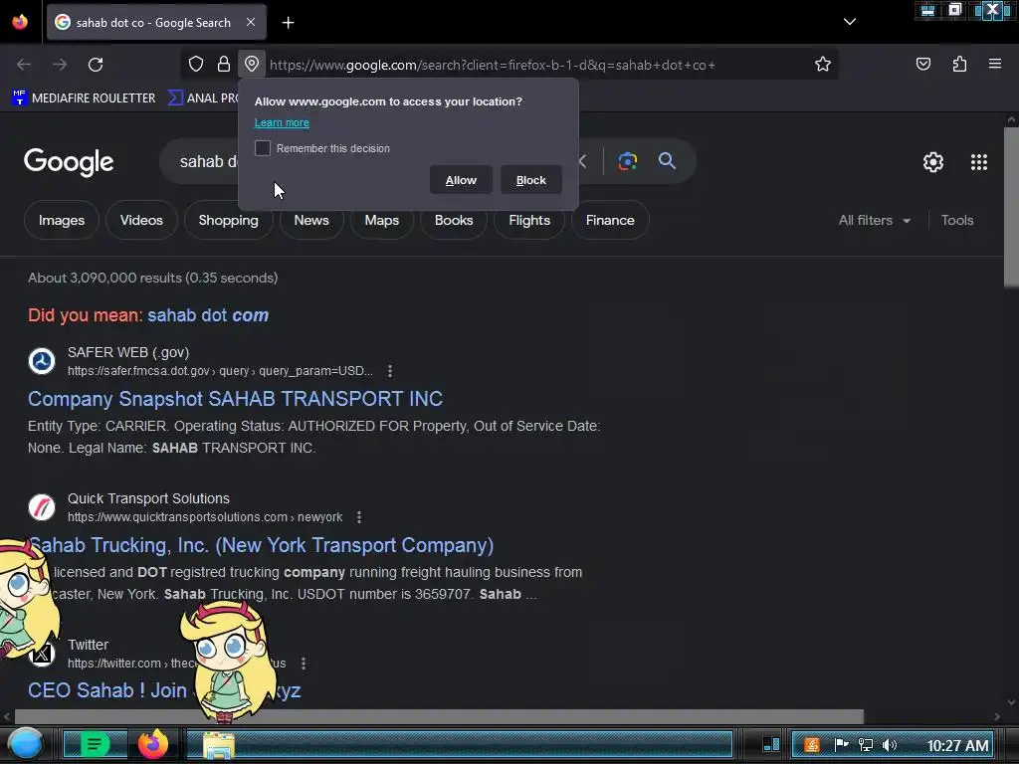Click the padlock site security icon

[224, 64]
